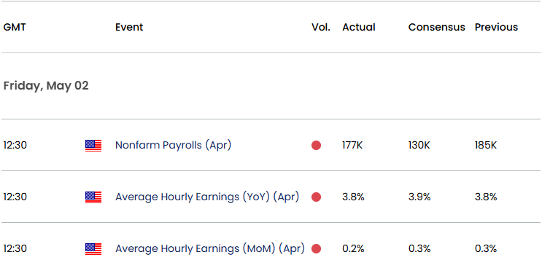This screenshot has height=268, width=542.
Task: Open the Nonfarm Payrolls (Apr) event
Action: (173, 145)
